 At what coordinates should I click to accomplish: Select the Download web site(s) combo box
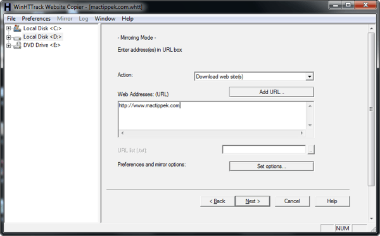[x=254, y=76]
